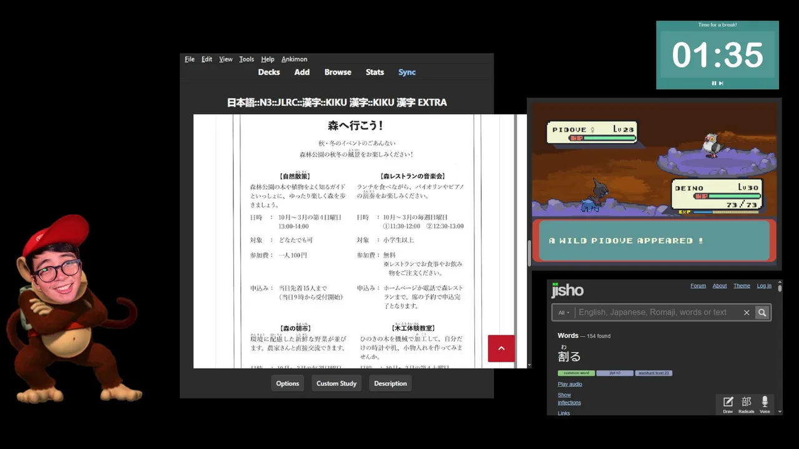Click the Options button
Viewport: 799px width, 449px height.
[x=288, y=384]
